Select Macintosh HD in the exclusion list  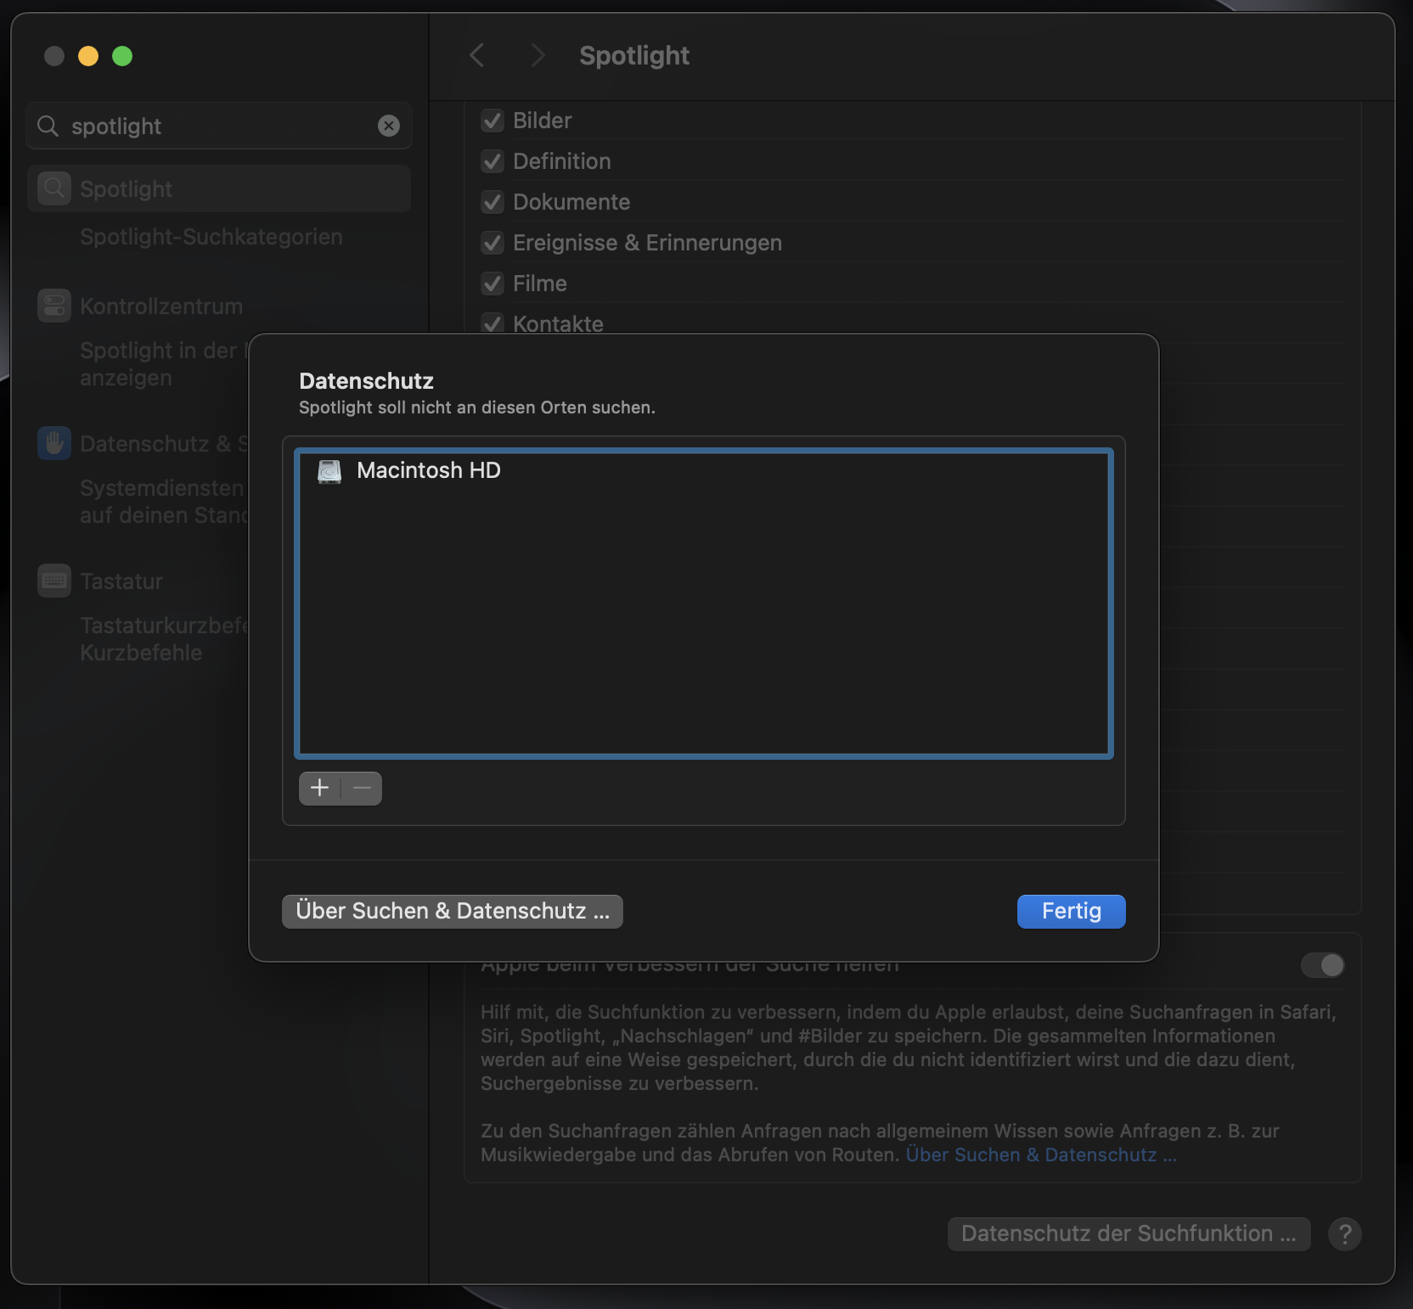click(x=429, y=471)
